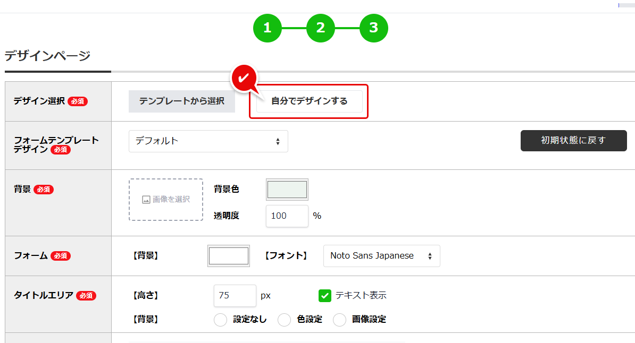This screenshot has height=343, width=635.
Task: Click the 必須 badge next to タイトルエリア
Action: click(86, 296)
